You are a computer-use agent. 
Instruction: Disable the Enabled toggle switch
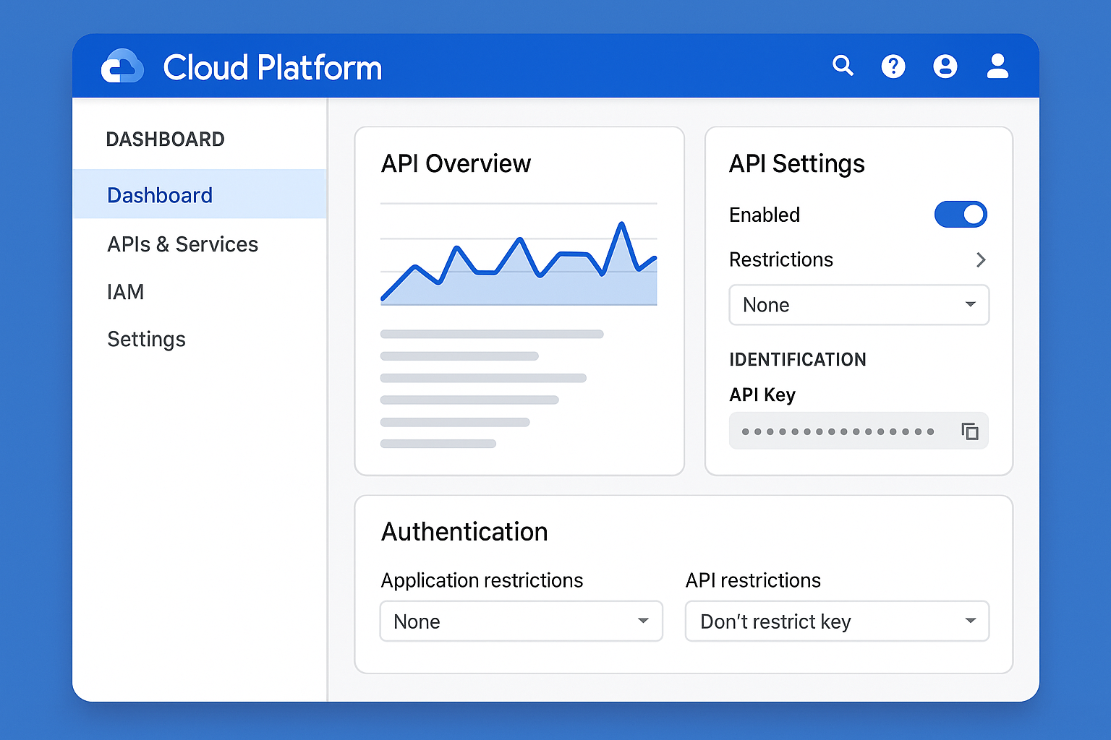(961, 215)
